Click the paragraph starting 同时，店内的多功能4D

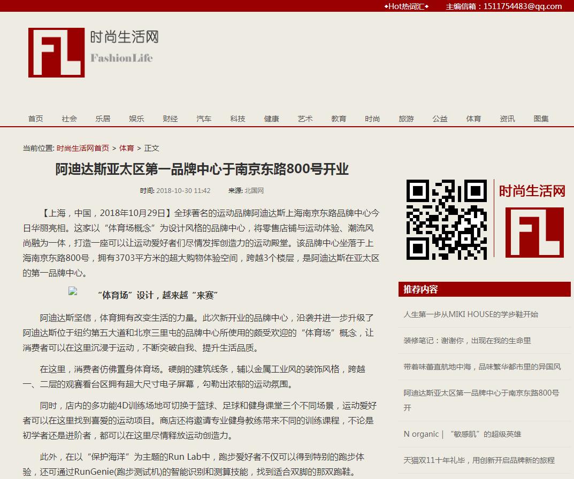[x=200, y=420]
